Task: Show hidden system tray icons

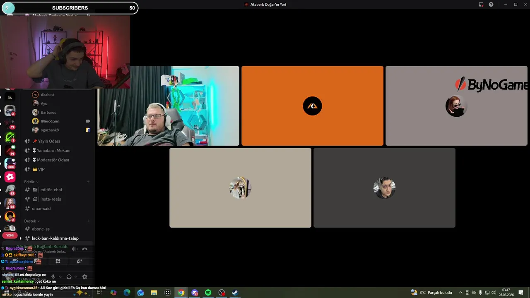Action: click(x=460, y=293)
